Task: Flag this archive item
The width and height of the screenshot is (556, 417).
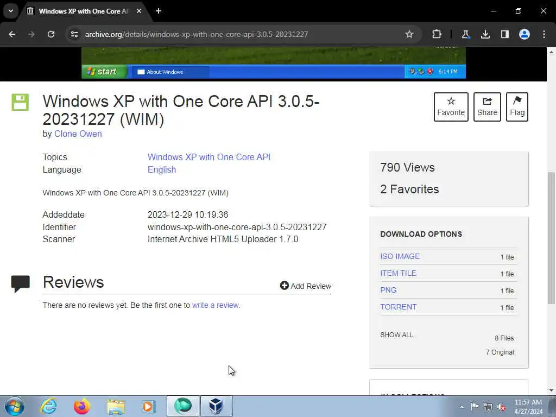Action: click(x=517, y=107)
